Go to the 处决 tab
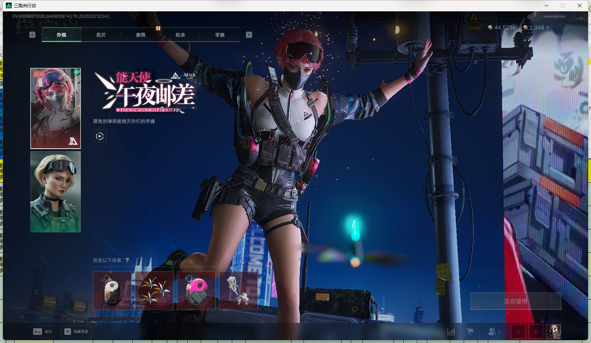The width and height of the screenshot is (591, 343). click(180, 35)
